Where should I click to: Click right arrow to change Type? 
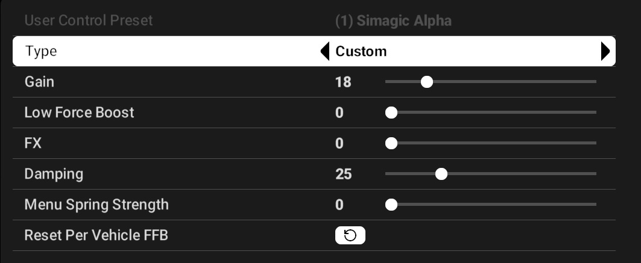pyautogui.click(x=605, y=51)
